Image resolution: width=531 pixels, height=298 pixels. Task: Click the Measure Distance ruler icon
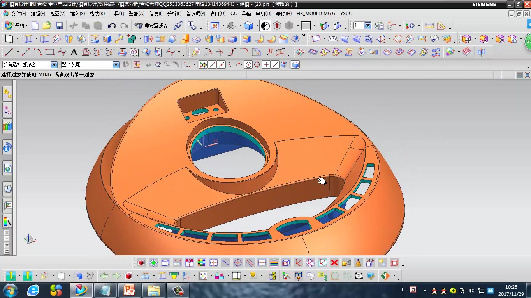pyautogui.click(x=429, y=26)
